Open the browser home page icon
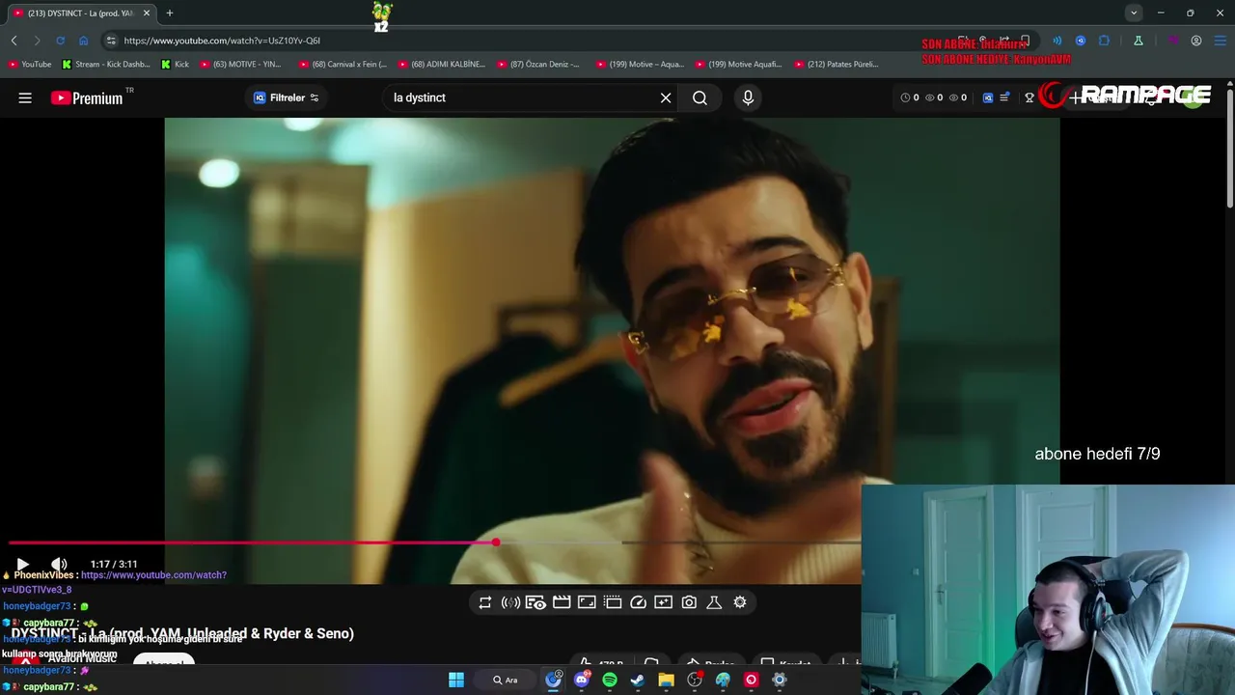Screen dimensions: 1235x695 (83, 41)
